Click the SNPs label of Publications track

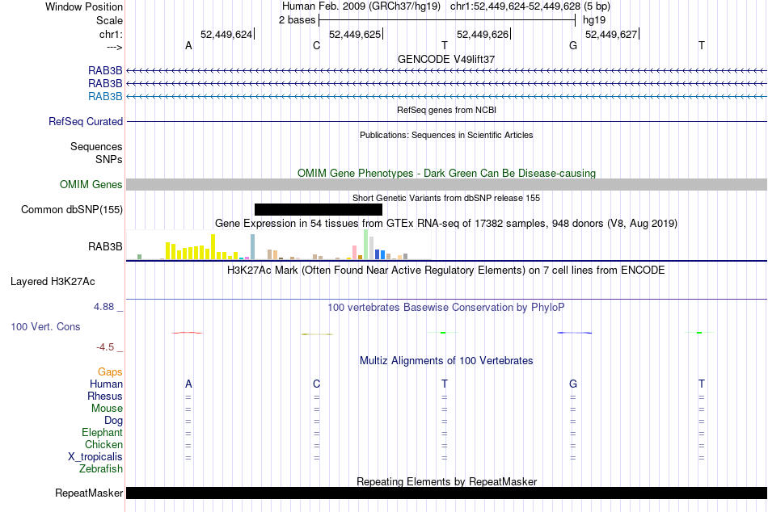109,159
